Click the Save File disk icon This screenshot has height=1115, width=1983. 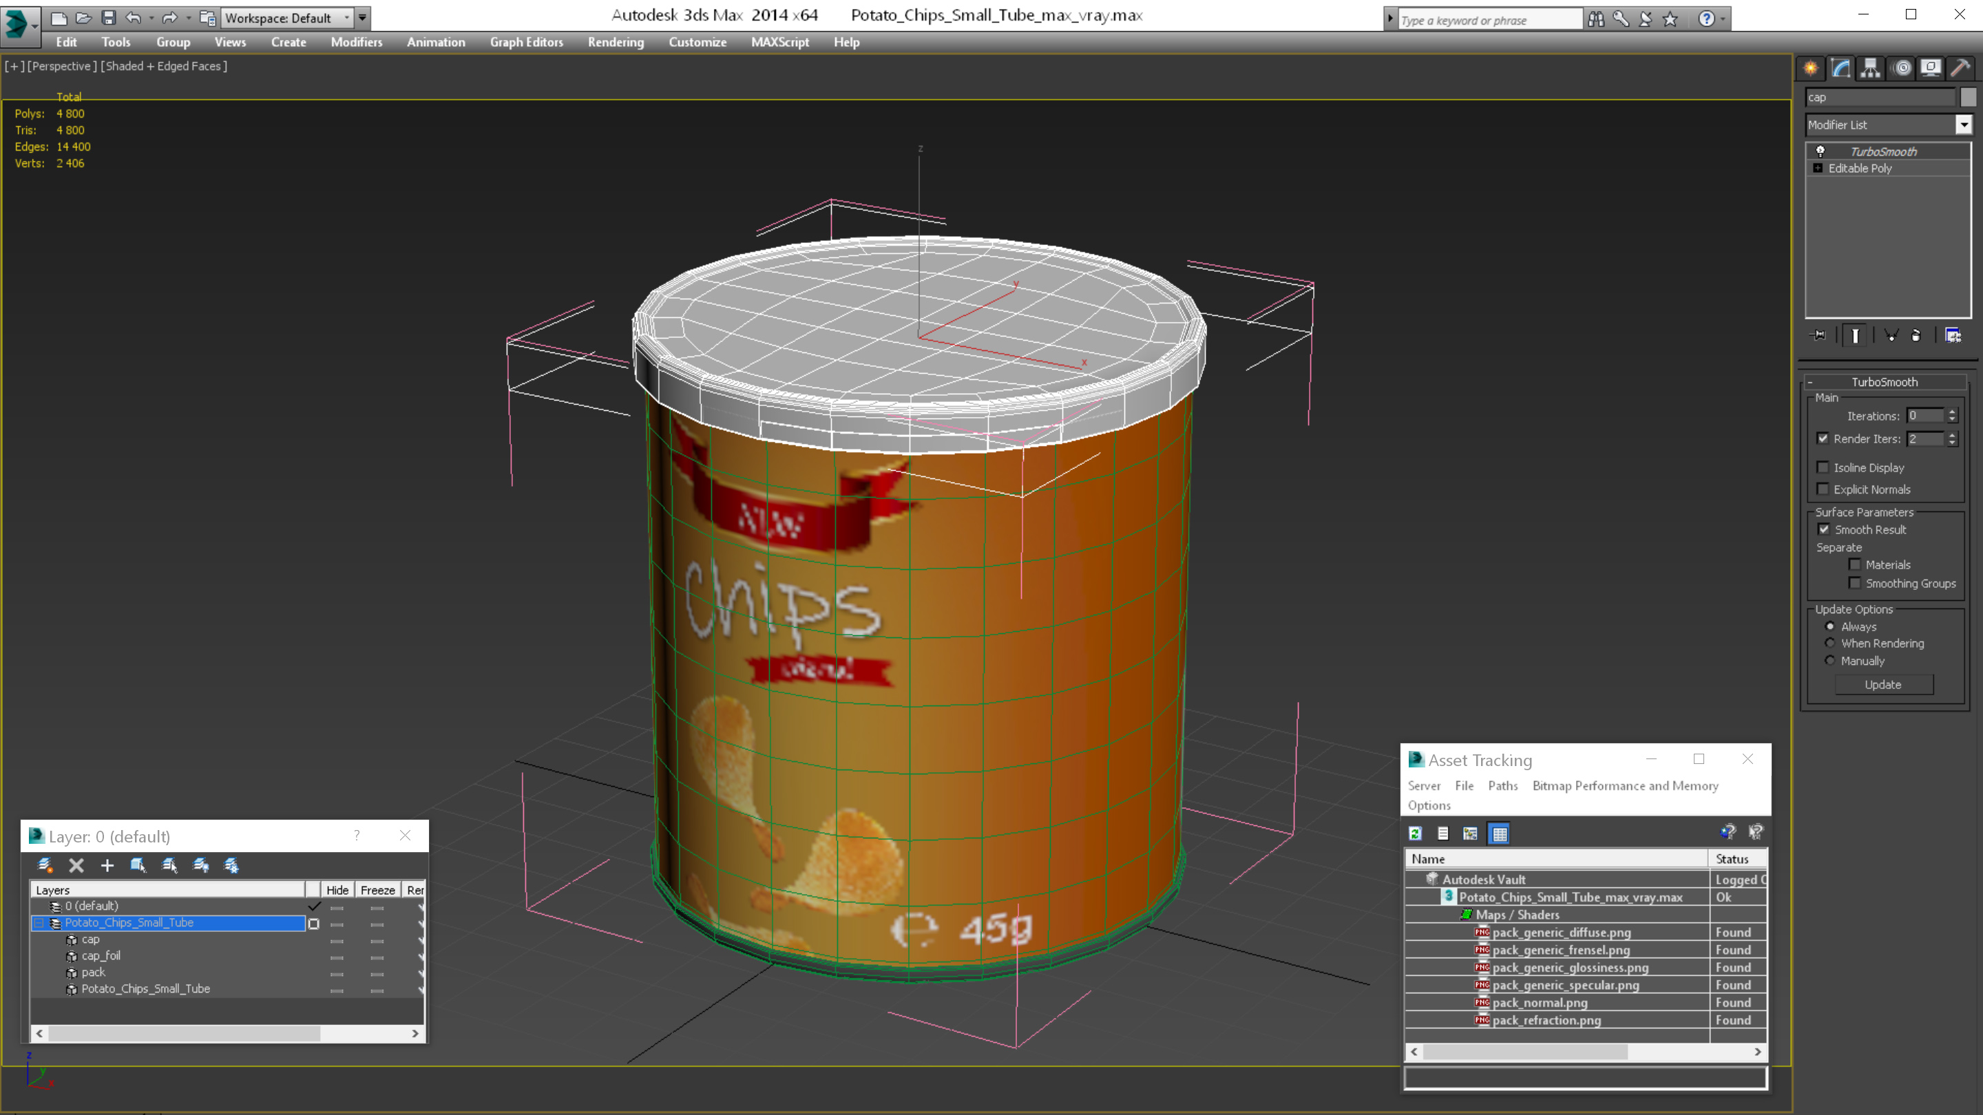pos(109,18)
